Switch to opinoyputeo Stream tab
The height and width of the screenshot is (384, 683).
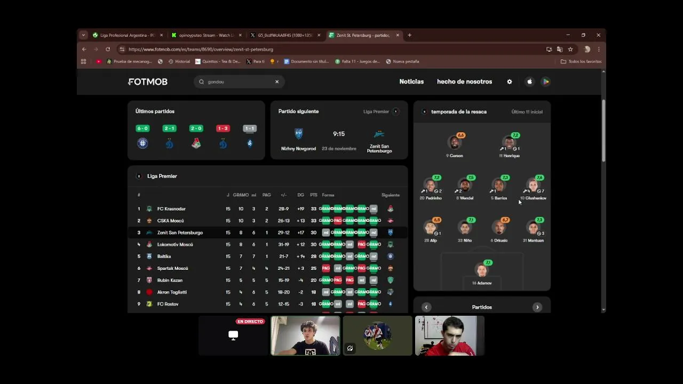[x=205, y=35]
